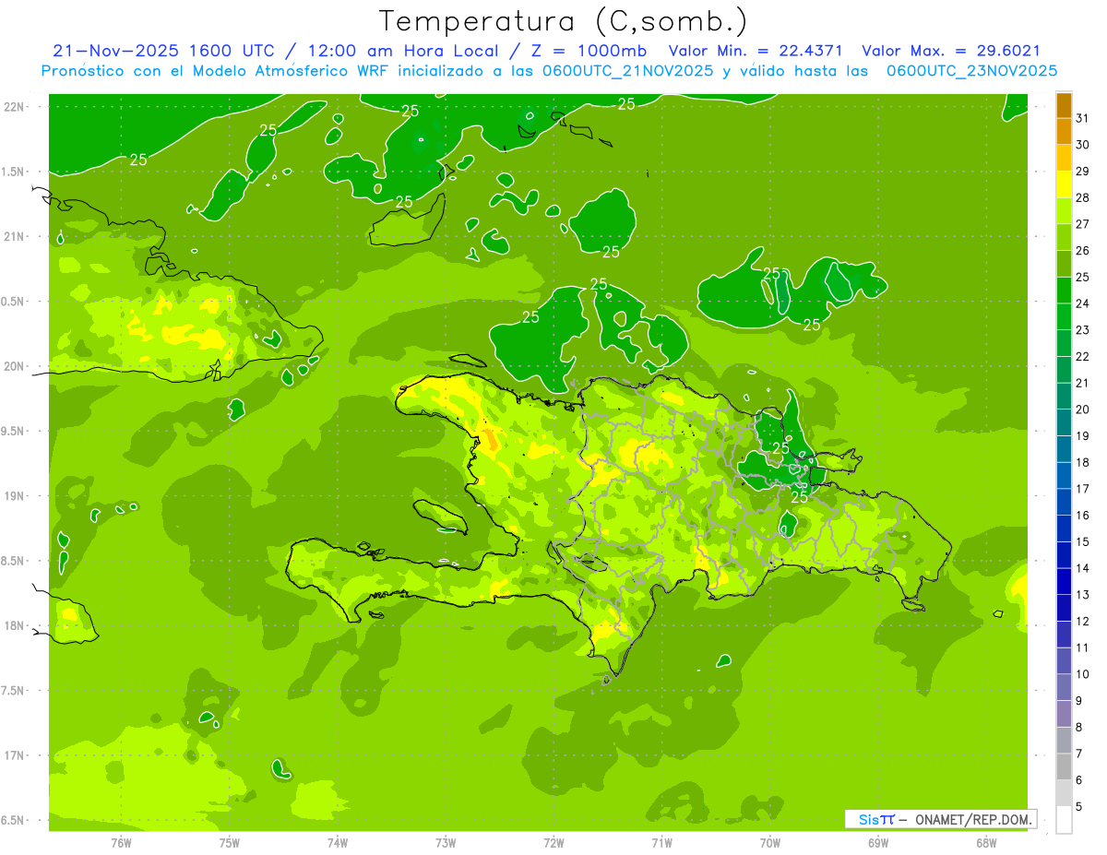This screenshot has height=855, width=1107.
Task: Click the 68W longitude axis label
Action: 986,843
